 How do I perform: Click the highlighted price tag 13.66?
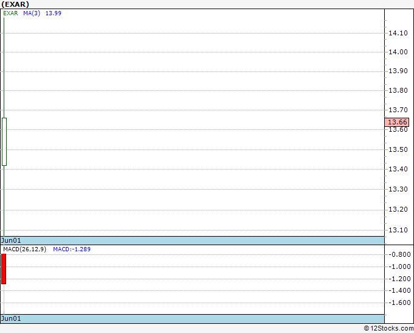tap(397, 122)
